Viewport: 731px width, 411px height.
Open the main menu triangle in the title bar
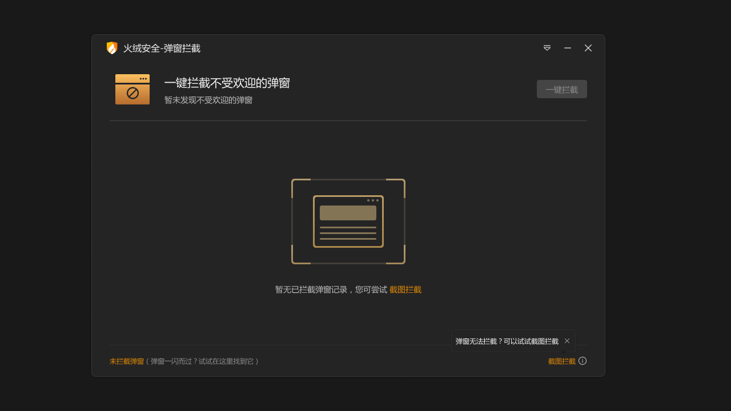click(547, 48)
